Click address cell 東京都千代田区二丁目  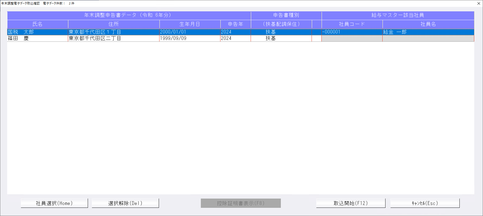pos(113,38)
